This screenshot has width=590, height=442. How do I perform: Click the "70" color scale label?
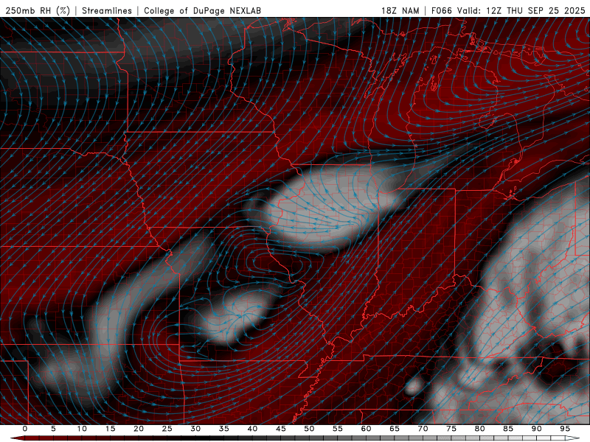[423, 429]
